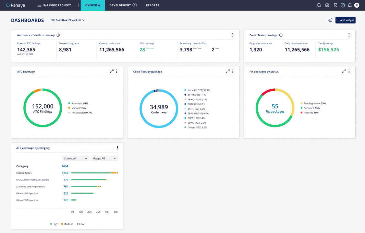The height and width of the screenshot is (233, 365).
Task: Click the cockpit sliders icon next to Dashboards
Action: pos(53,20)
